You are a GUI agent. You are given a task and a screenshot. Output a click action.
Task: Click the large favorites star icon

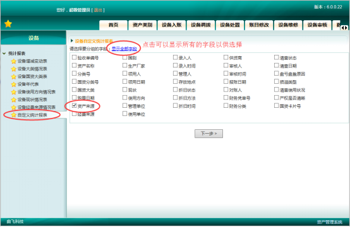8,23
